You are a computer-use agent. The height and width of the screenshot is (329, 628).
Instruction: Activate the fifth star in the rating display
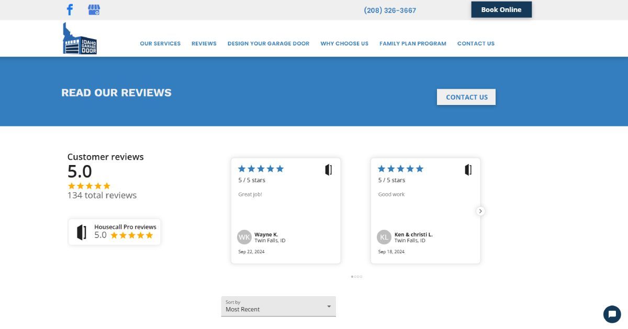pos(106,186)
